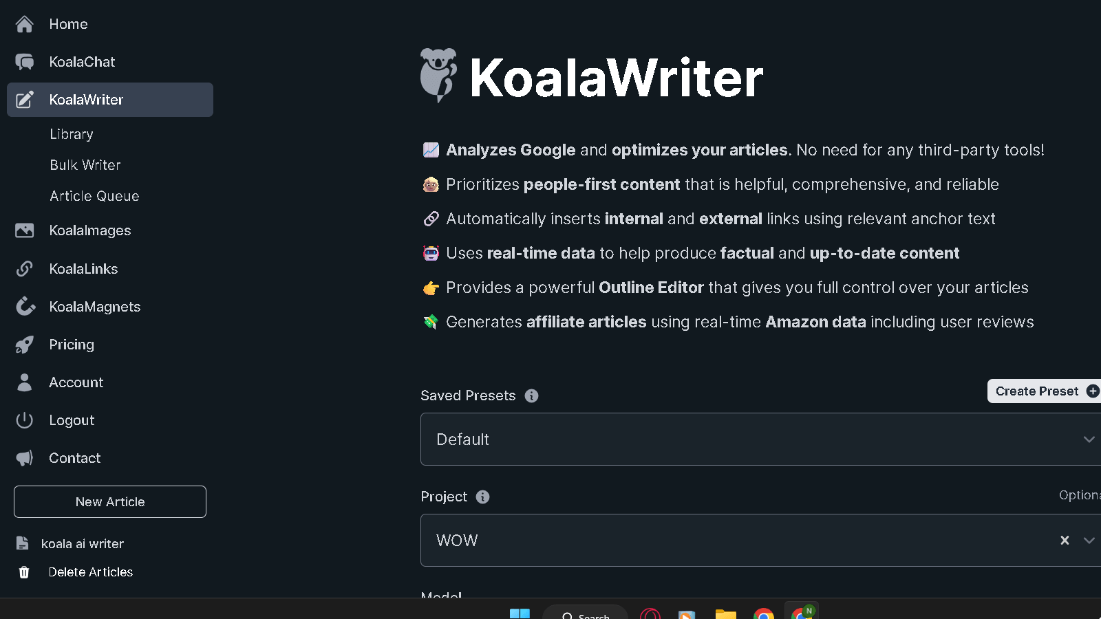Click the Account person icon
Viewport: 1101px width, 619px height.
coord(24,382)
